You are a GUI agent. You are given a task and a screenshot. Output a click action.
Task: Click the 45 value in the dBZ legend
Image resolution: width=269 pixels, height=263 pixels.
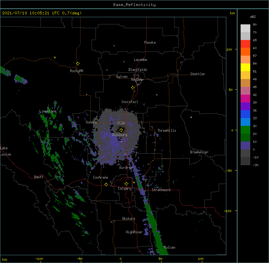(x=255, y=87)
